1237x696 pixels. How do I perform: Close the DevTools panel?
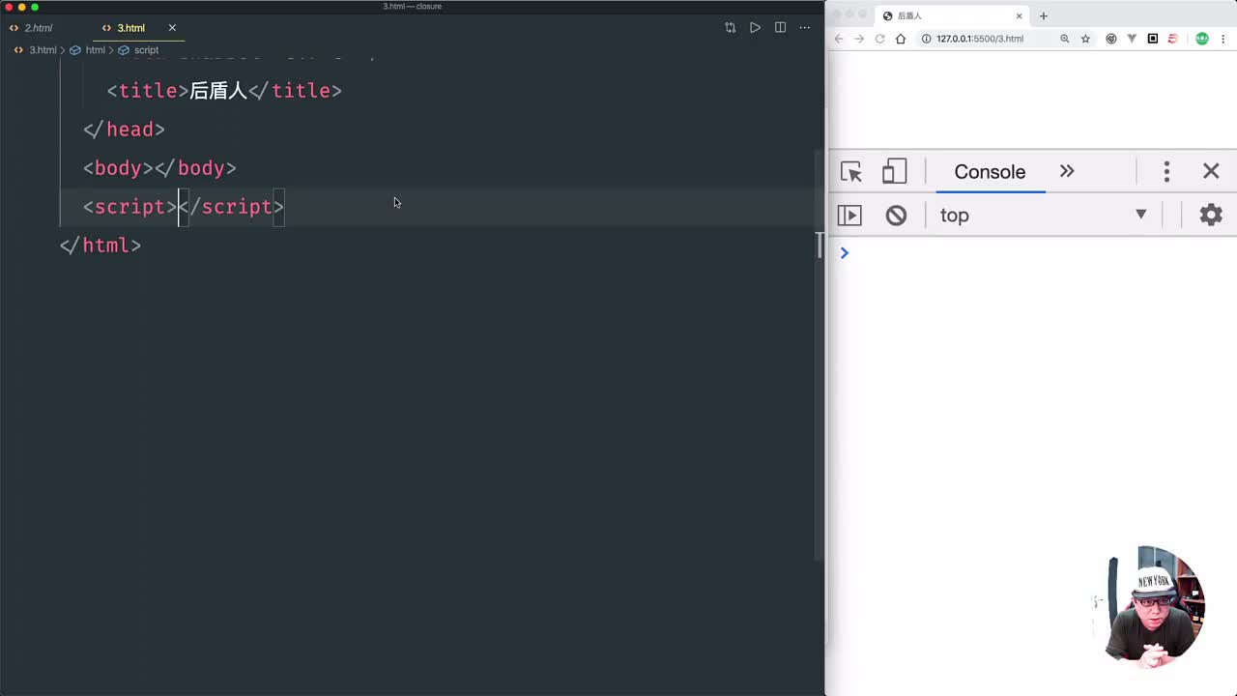[x=1211, y=171]
